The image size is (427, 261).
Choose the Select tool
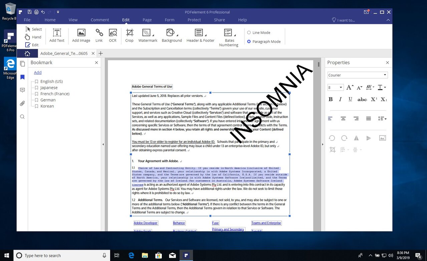coord(34,29)
